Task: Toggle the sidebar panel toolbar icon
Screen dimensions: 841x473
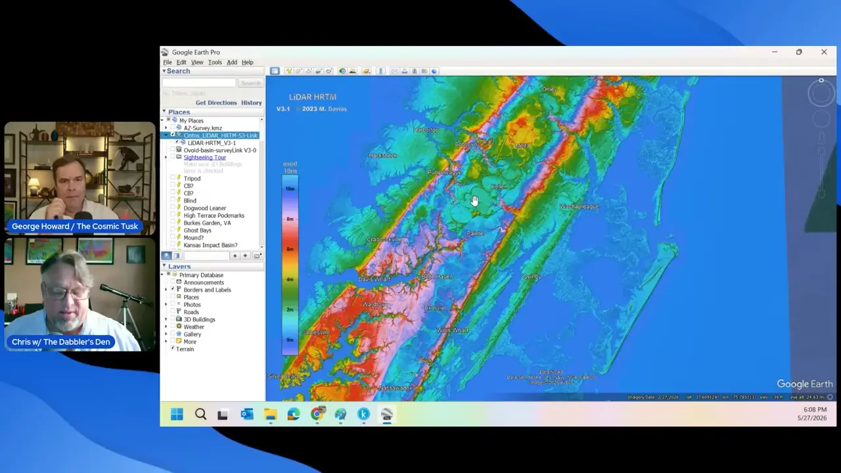Action: click(275, 71)
